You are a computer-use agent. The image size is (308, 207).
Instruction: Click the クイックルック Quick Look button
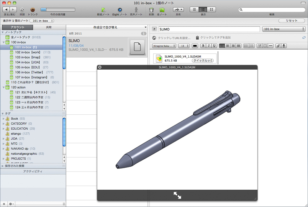click(x=203, y=60)
